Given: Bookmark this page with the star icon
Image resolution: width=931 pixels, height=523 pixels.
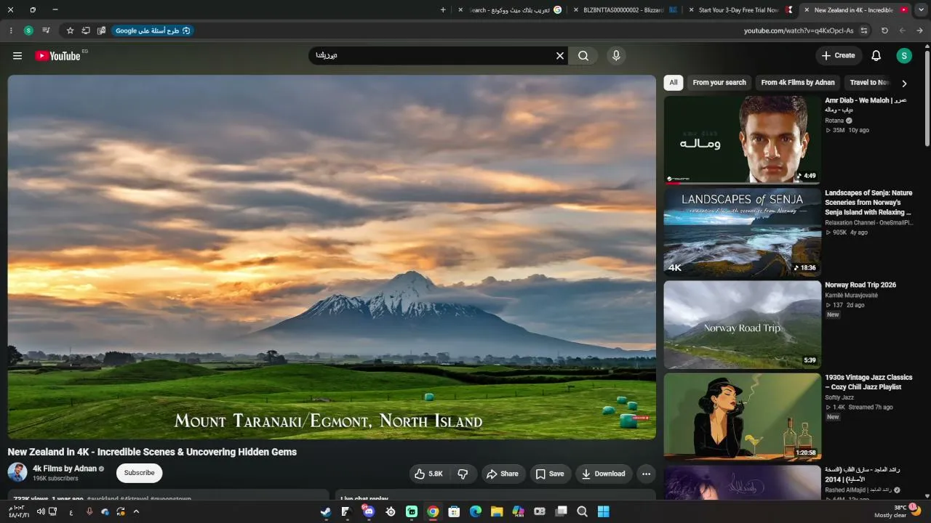Looking at the screenshot, I should [x=70, y=31].
